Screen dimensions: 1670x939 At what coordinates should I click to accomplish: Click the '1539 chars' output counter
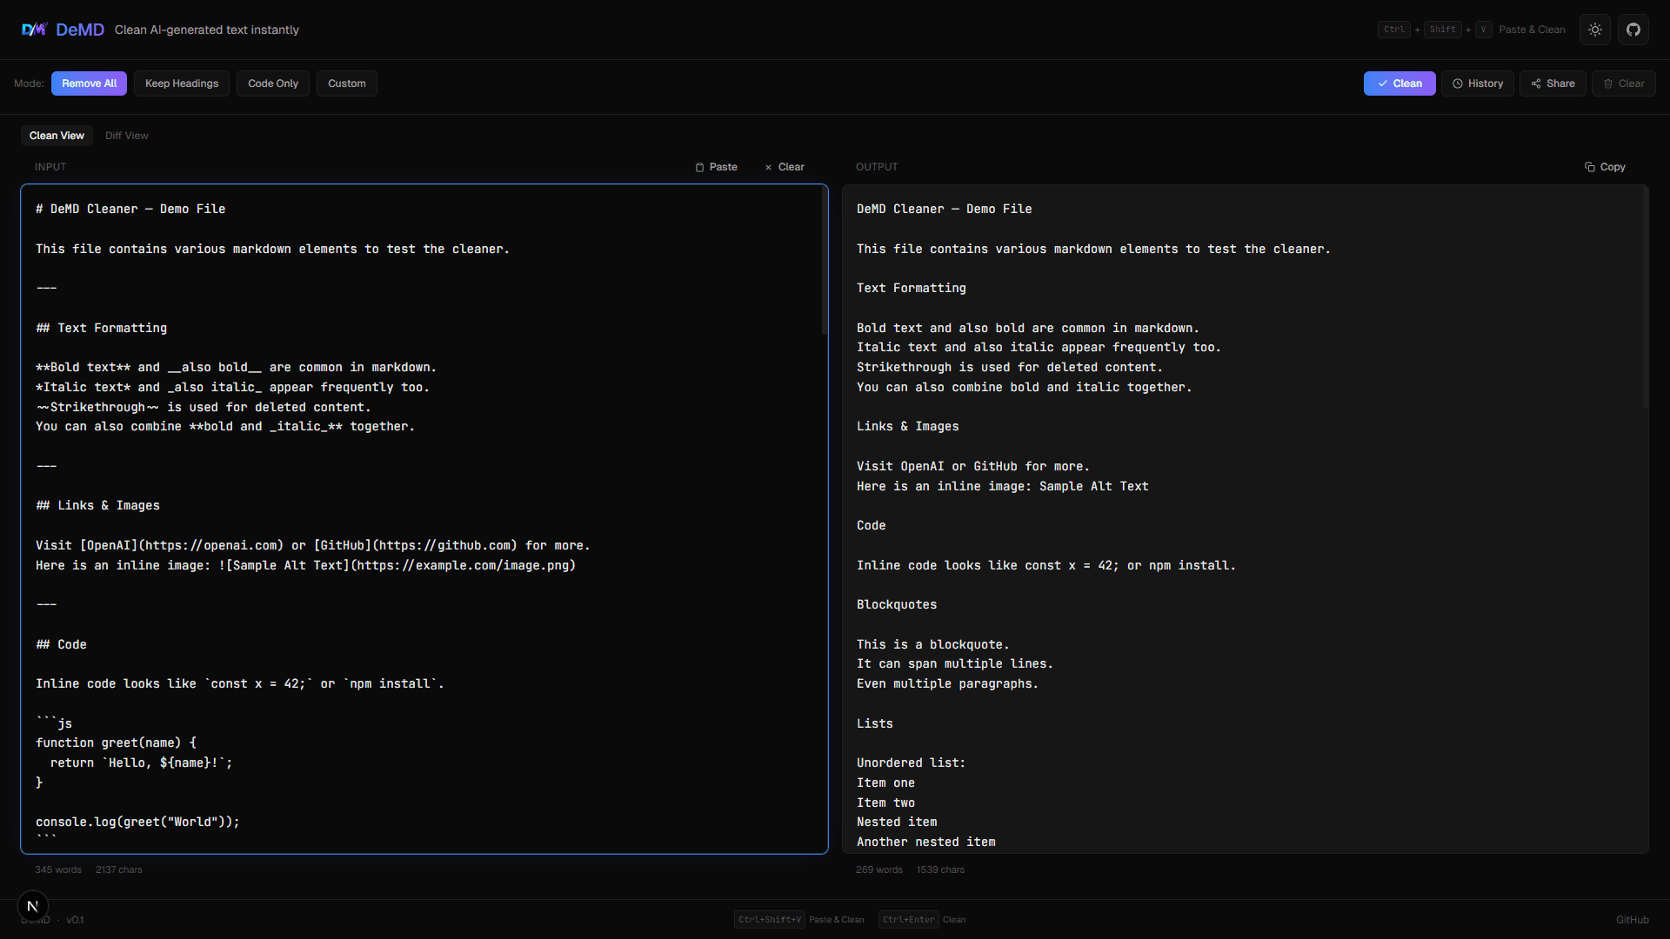tap(940, 869)
